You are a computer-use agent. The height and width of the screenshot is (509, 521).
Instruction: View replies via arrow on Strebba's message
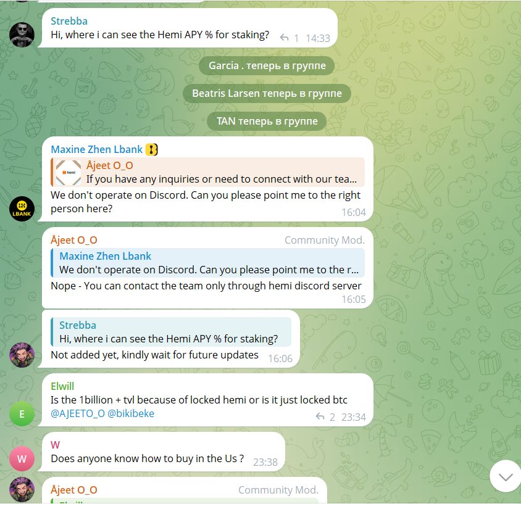pyautogui.click(x=288, y=38)
